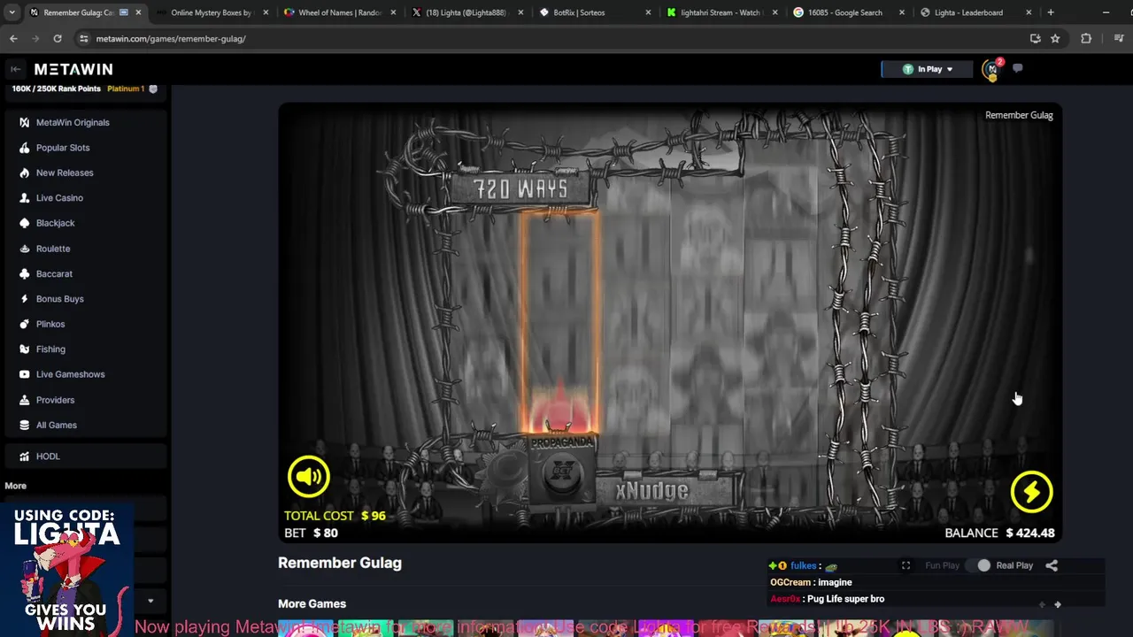Click the previous arrow in More Games
This screenshot has width=1133, height=637.
pyautogui.click(x=1042, y=604)
